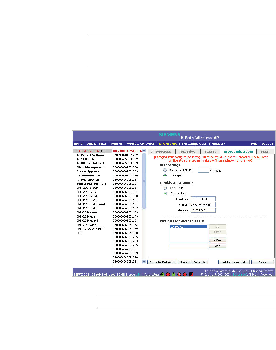
Task: Switch to the 802.11a tab
Action: click(x=210, y=152)
